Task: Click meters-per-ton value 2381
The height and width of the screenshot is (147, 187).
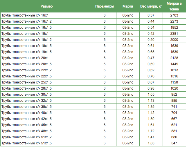Action: [x=174, y=34]
